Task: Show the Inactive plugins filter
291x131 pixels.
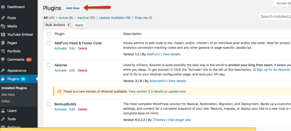Action: [x=83, y=18]
